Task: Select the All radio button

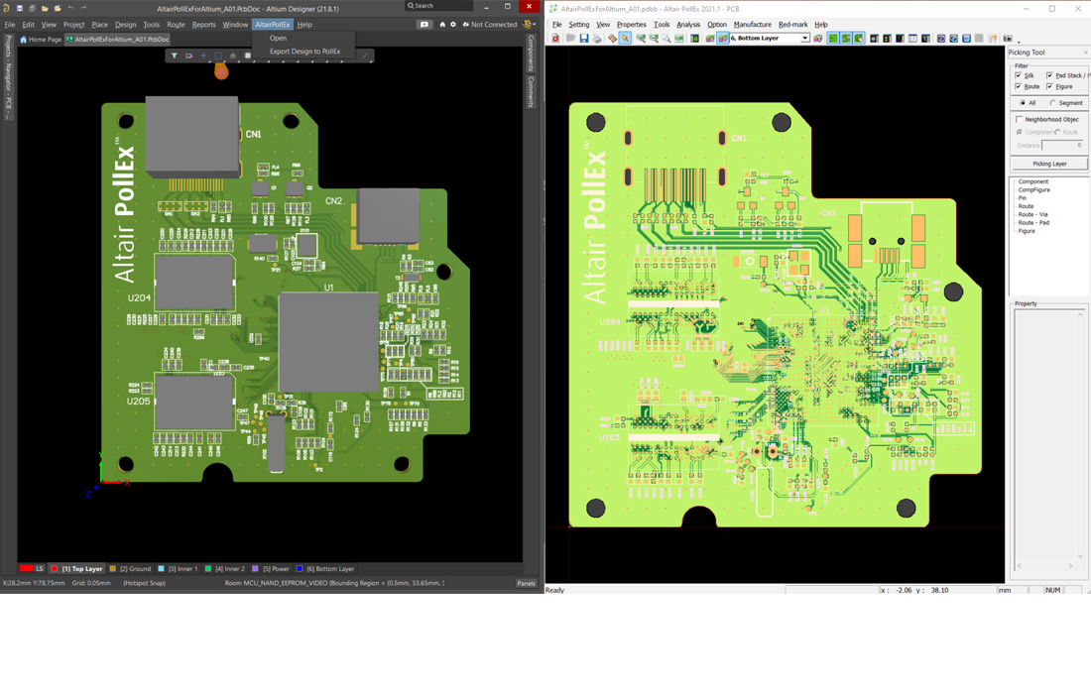Action: pos(1023,103)
